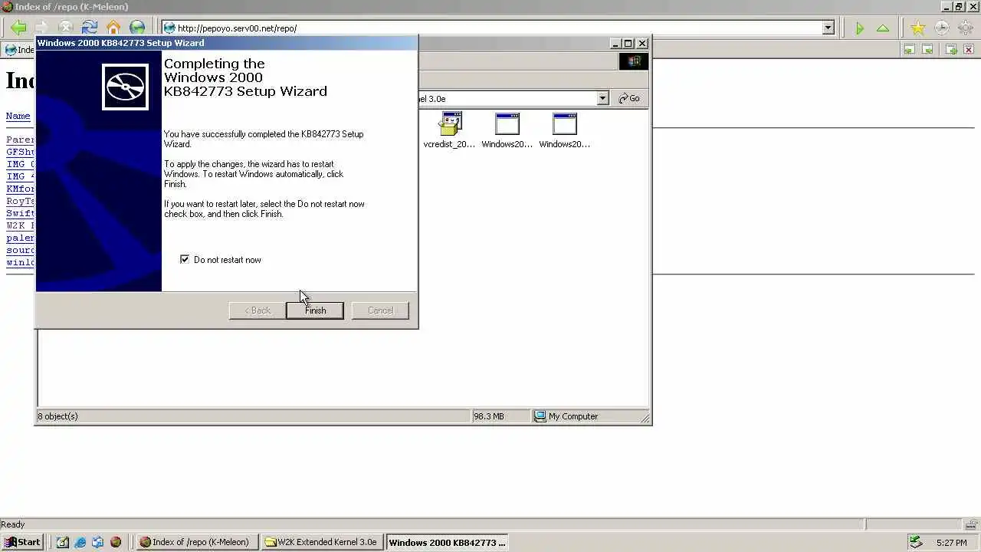The width and height of the screenshot is (981, 552).
Task: Click the 5:27 PM clock in tray
Action: [x=952, y=543]
